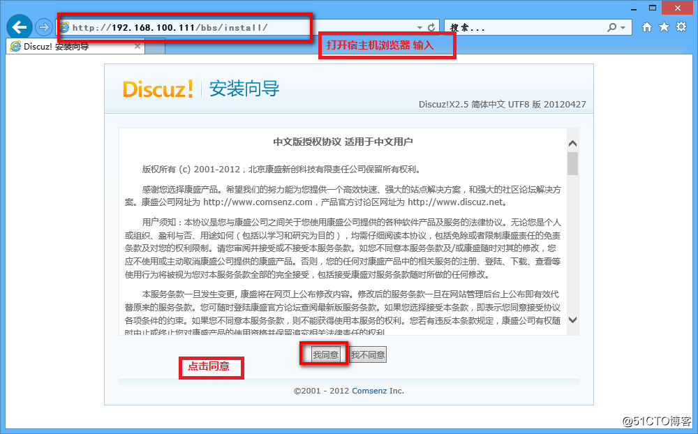This screenshot has height=434, width=698.
Task: Select the Discuz! 安装向导 tab
Action: tap(75, 46)
